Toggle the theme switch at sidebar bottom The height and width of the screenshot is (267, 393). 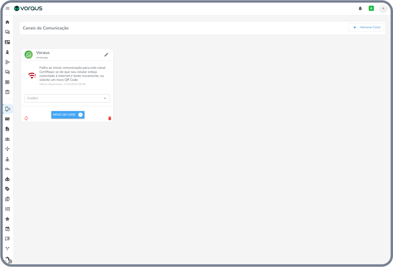click(8, 261)
